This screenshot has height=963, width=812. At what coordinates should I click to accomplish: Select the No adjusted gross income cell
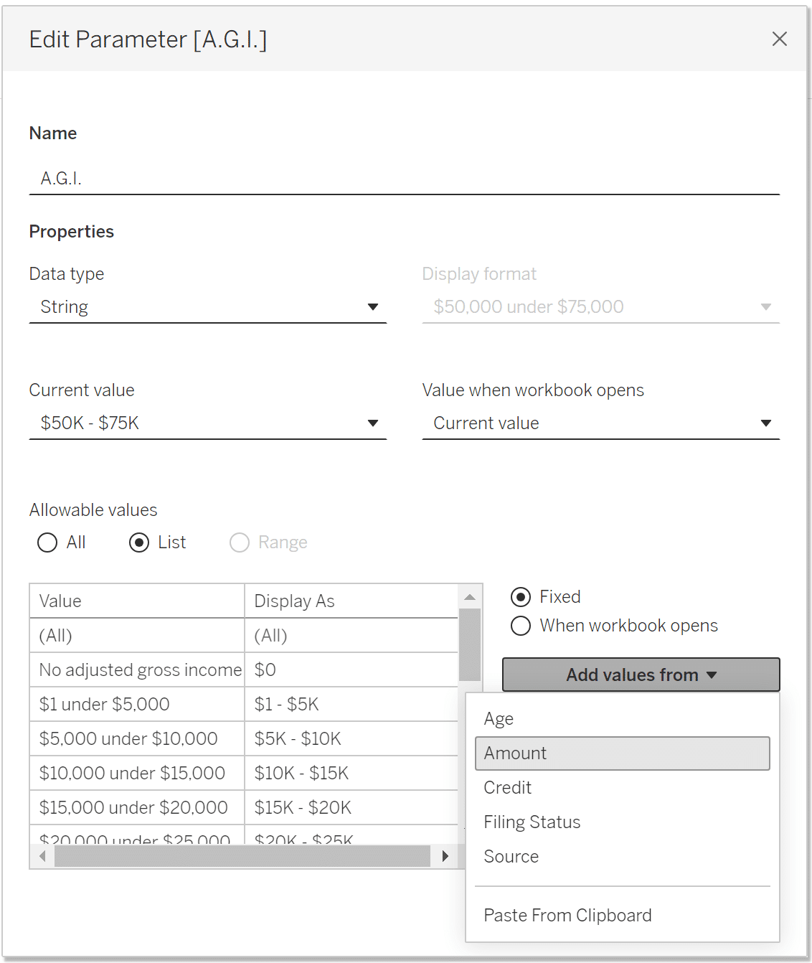click(x=137, y=670)
